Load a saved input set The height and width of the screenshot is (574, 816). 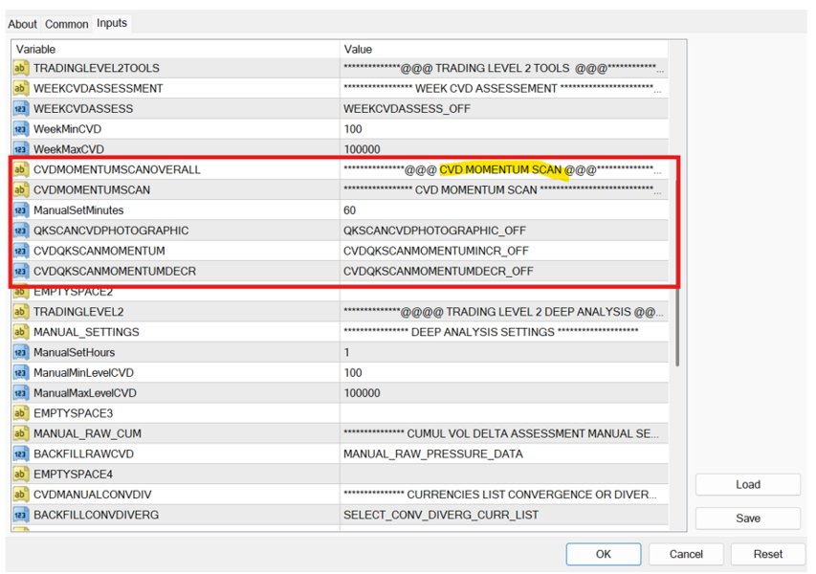click(748, 484)
